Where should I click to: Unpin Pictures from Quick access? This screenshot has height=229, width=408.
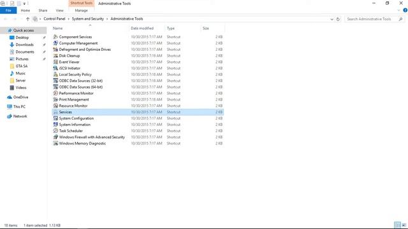click(x=44, y=59)
